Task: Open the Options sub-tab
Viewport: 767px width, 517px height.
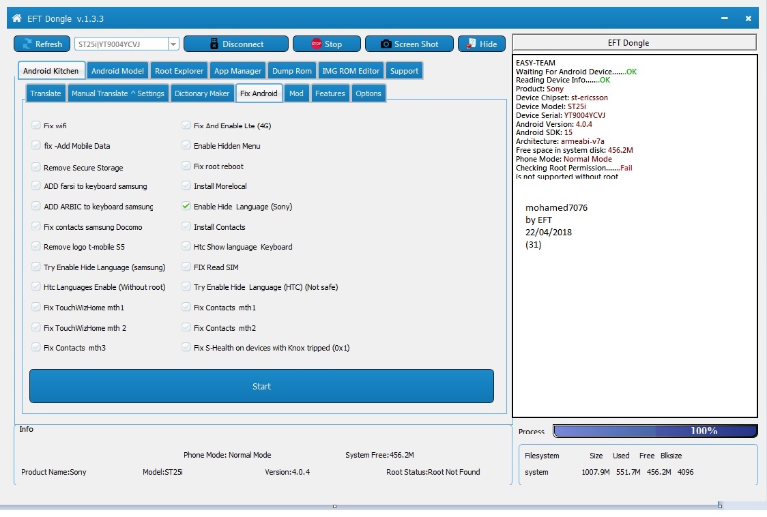Action: click(x=368, y=93)
